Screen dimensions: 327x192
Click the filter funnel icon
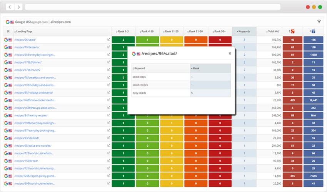pos(319,22)
